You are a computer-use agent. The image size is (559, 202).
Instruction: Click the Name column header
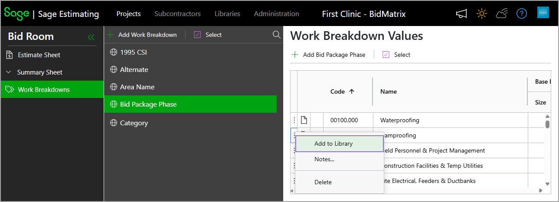coord(389,91)
